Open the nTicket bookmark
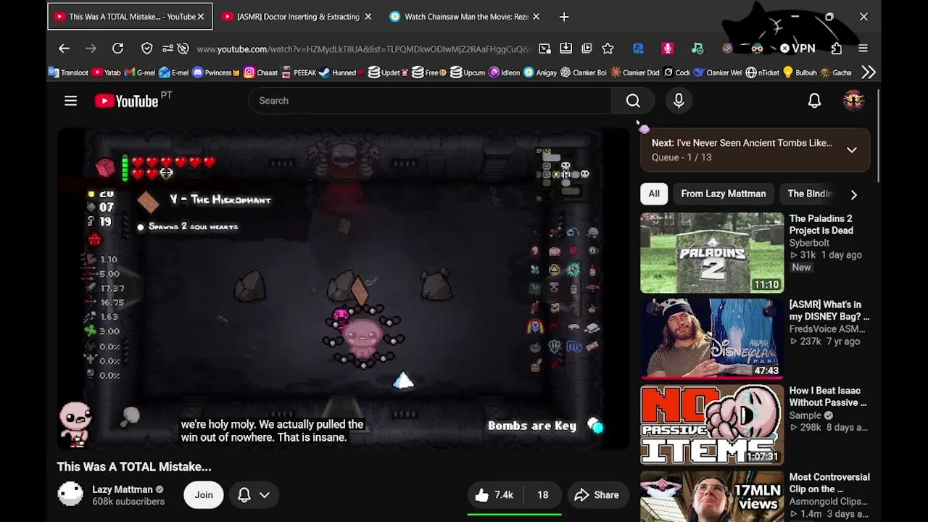Image resolution: width=928 pixels, height=522 pixels. click(x=763, y=72)
